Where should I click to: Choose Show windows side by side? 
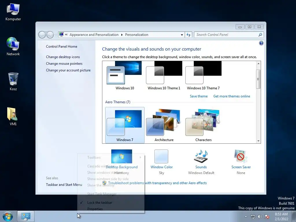click(111, 179)
